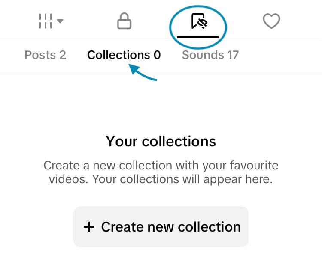The width and height of the screenshot is (322, 279).
Task: Click the collections description paragraph
Action: (161, 172)
